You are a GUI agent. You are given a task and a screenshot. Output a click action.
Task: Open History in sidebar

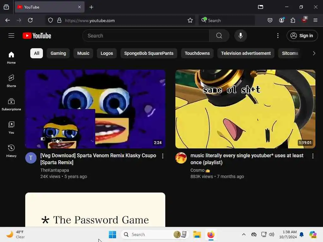point(11,151)
